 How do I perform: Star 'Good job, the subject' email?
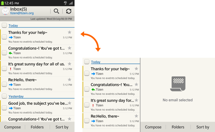click(x=69, y=103)
